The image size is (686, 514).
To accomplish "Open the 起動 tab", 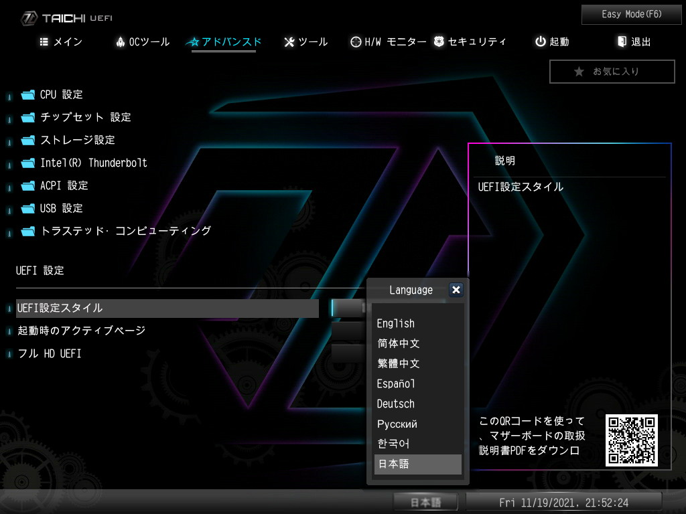I will point(552,42).
